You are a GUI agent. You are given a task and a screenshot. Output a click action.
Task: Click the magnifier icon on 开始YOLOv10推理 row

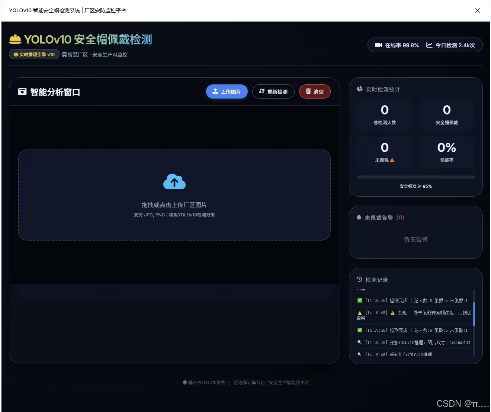[359, 342]
